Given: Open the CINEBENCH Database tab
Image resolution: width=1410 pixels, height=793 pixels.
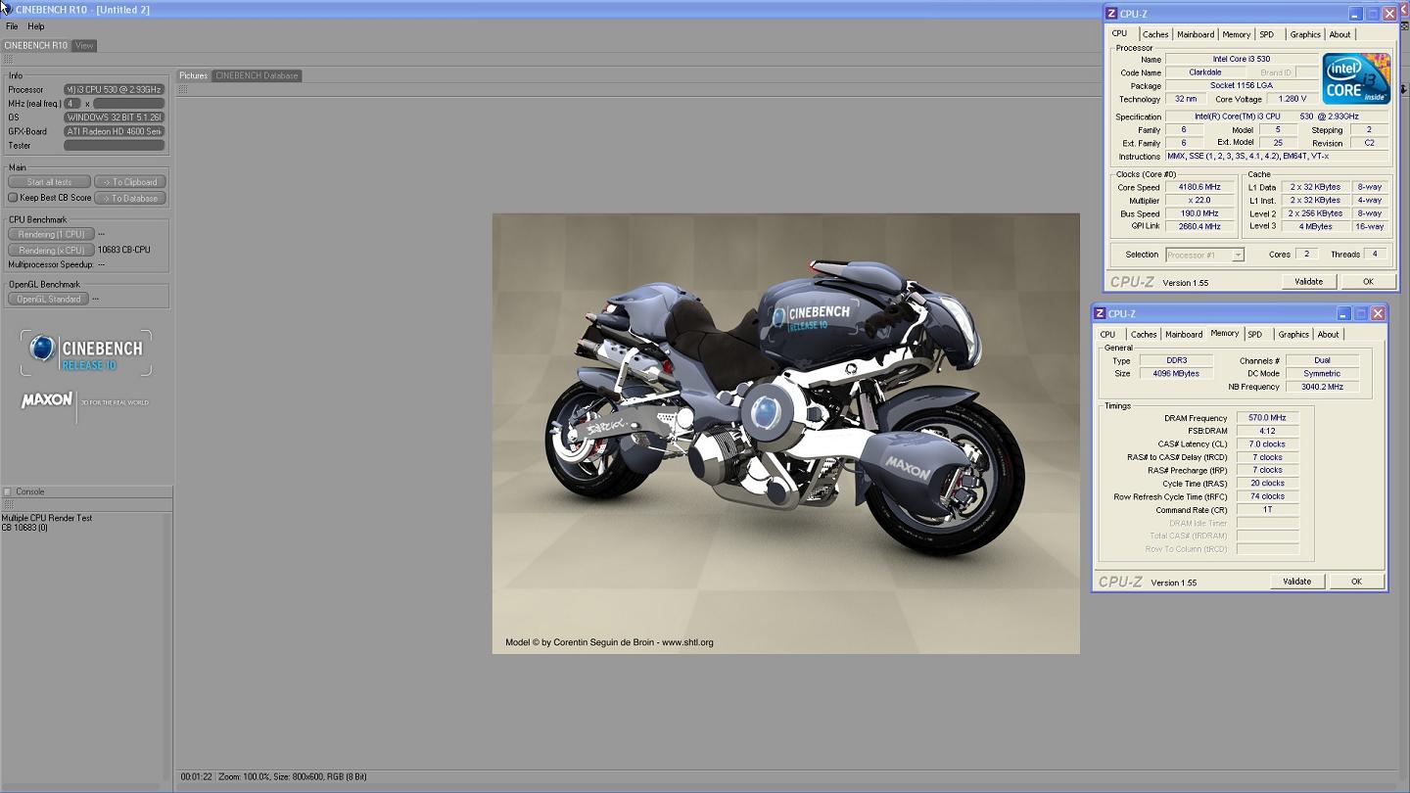Looking at the screenshot, I should 257,75.
